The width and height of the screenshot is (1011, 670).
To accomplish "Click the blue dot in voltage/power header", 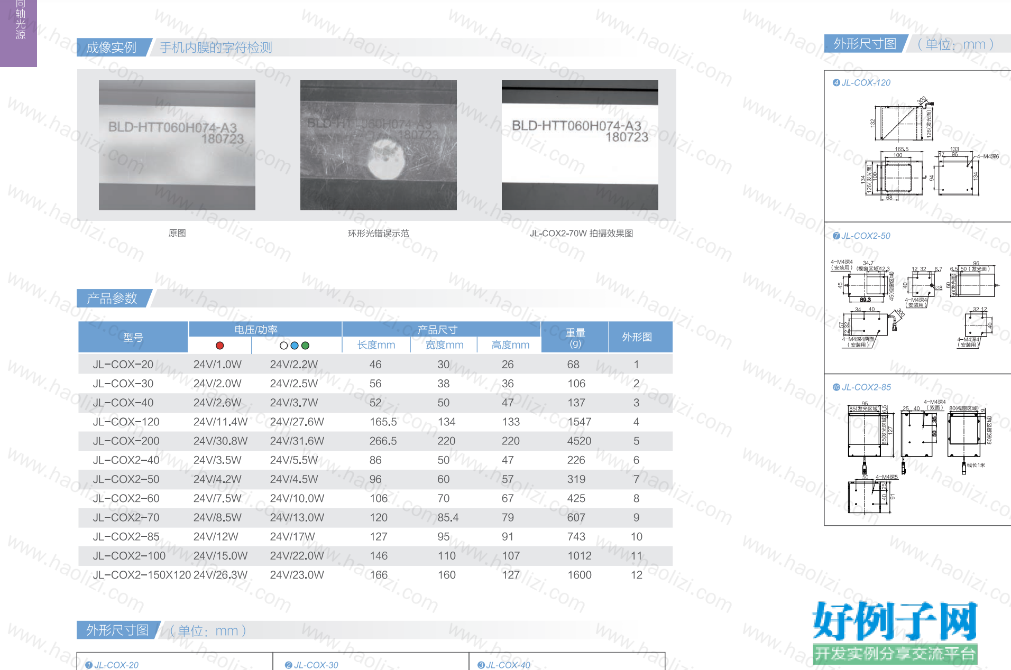I will point(295,346).
